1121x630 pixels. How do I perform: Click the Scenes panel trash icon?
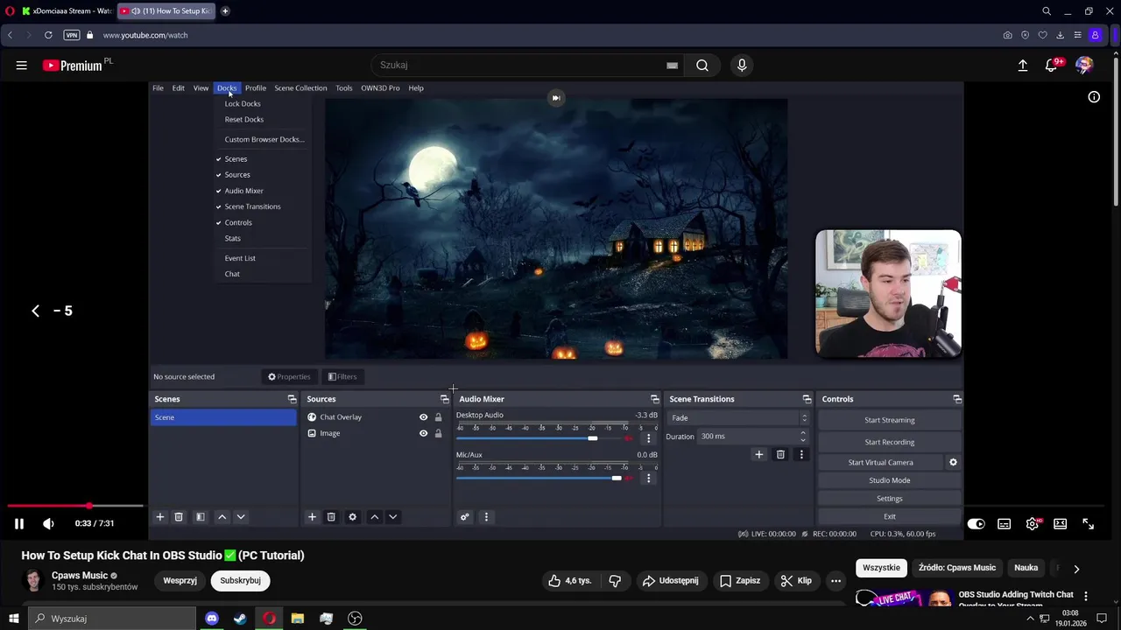179,517
